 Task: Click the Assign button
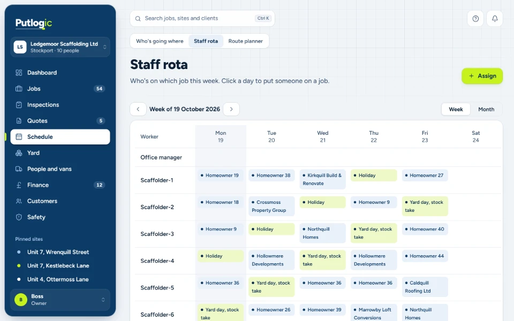pyautogui.click(x=482, y=76)
